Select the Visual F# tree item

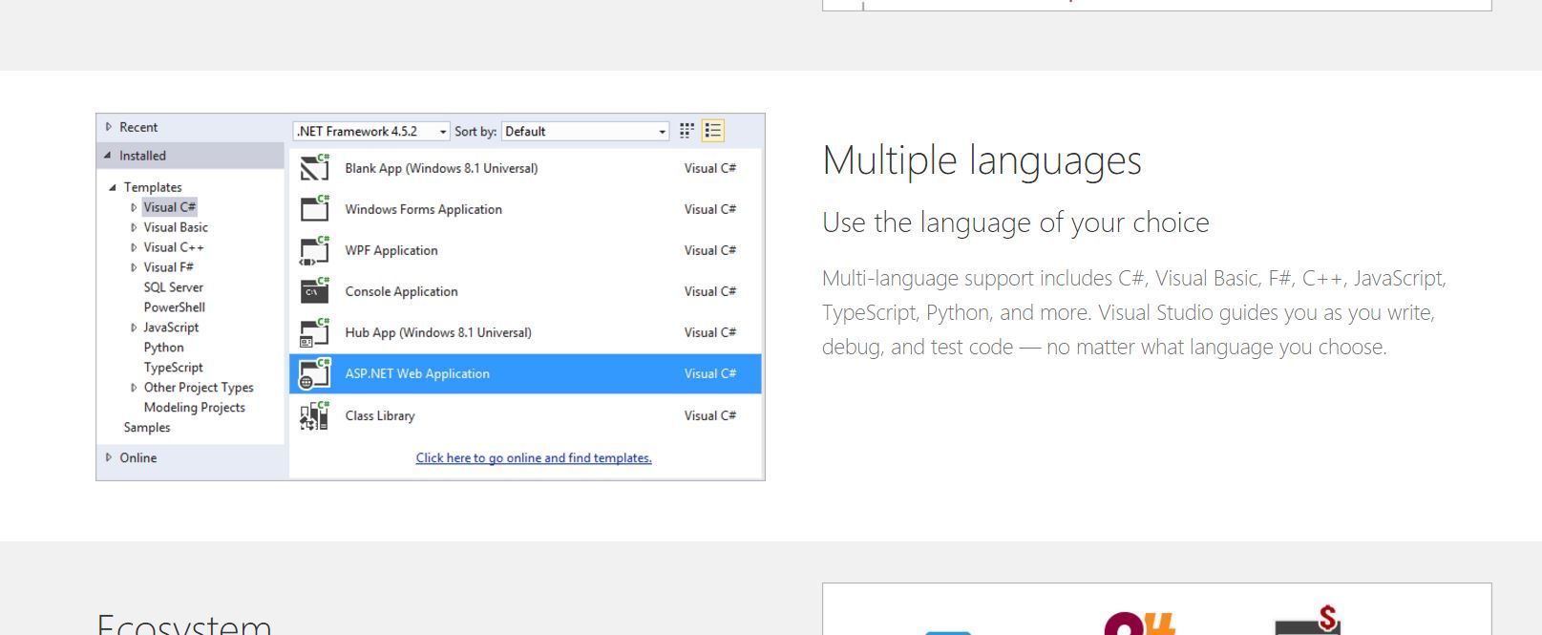coord(169,267)
